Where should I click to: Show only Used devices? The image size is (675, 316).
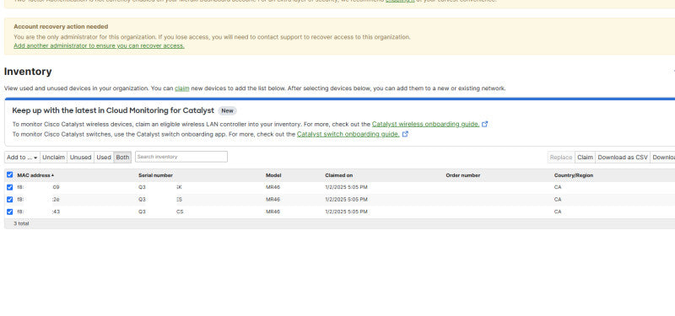tap(104, 158)
